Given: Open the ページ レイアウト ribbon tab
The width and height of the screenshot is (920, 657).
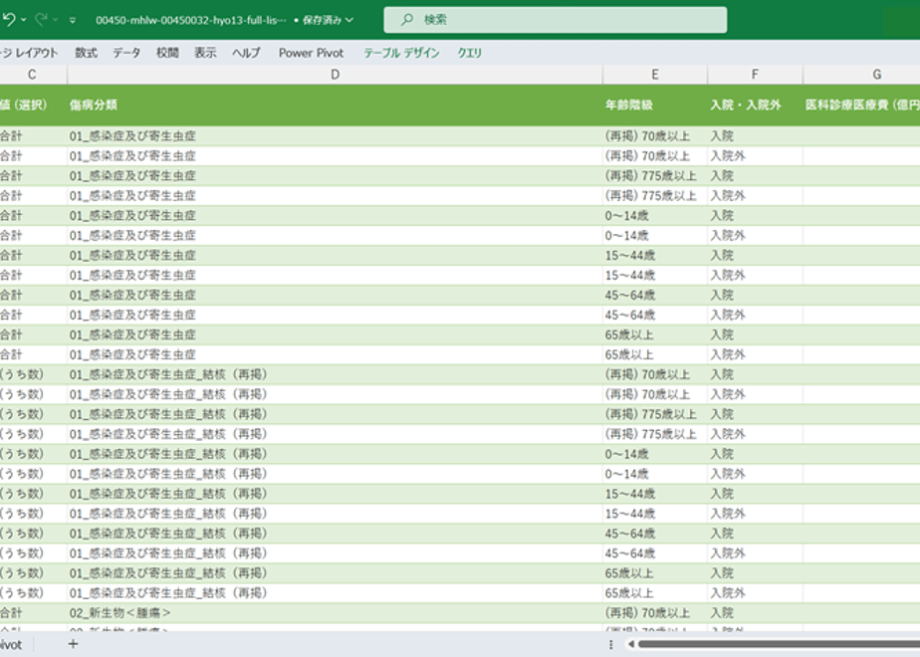Looking at the screenshot, I should click(x=29, y=53).
